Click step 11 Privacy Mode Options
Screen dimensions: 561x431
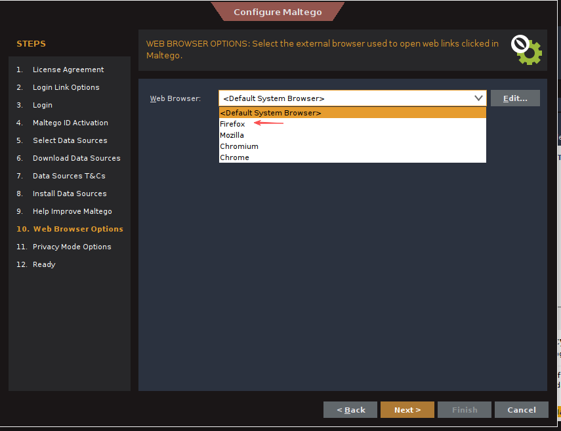tap(64, 247)
